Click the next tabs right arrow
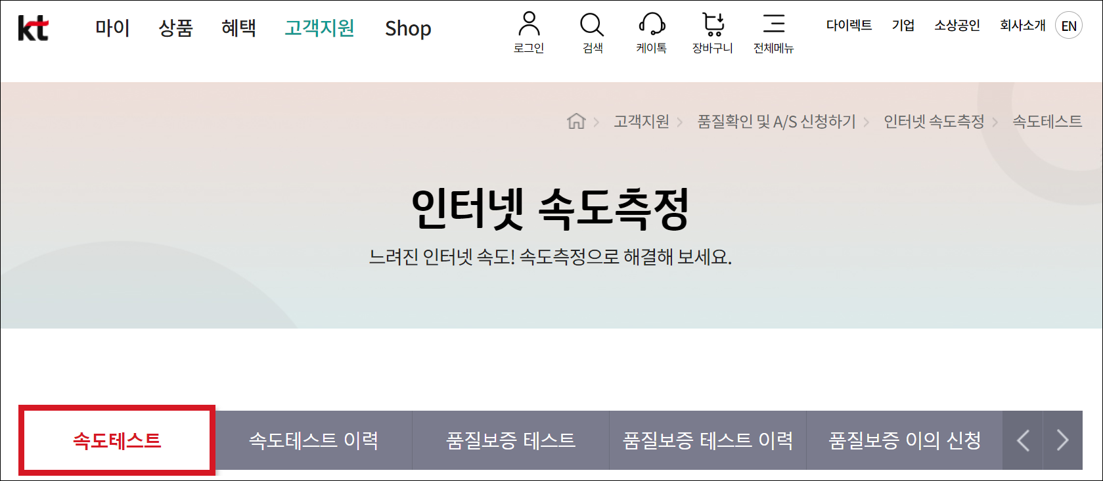This screenshot has width=1103, height=481. (1063, 440)
